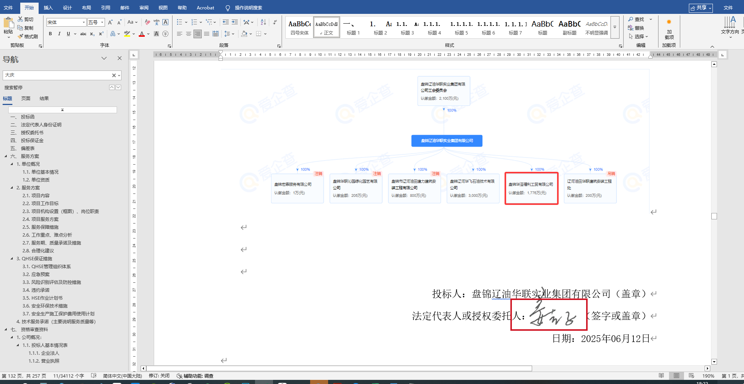Switch to the 页面 tab in navigation pane
Screen dimensions: 744x384
tap(26, 98)
